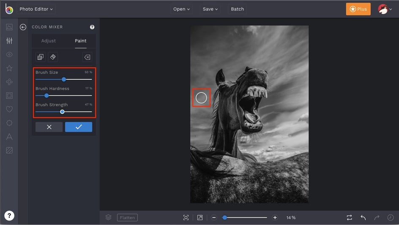Adjust the Brush Hardness slider
Image resolution: width=399 pixels, height=225 pixels.
64,95
